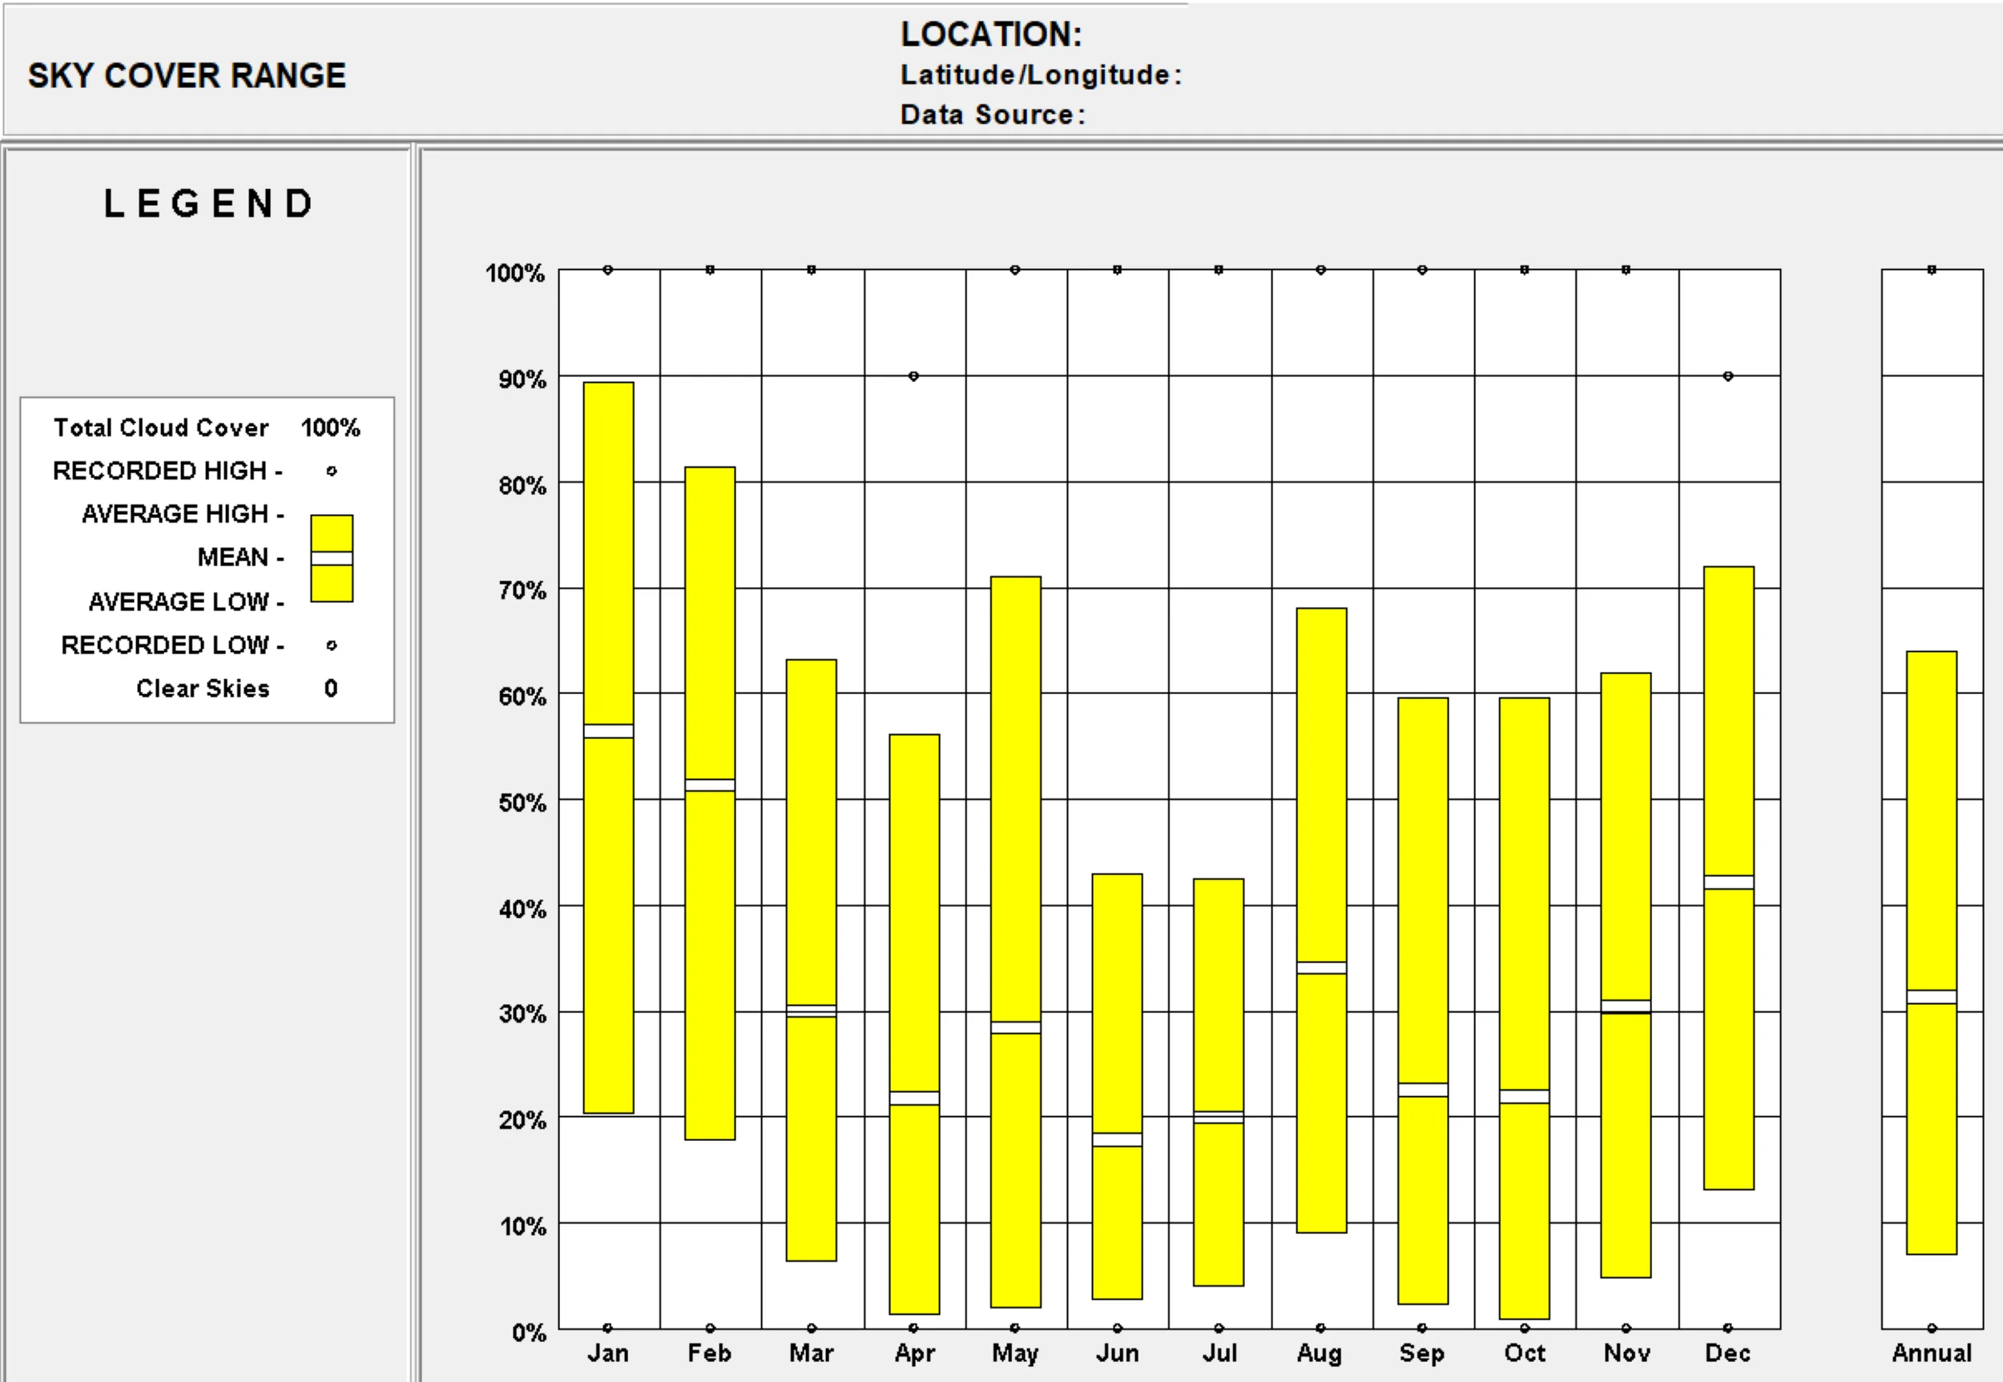
Task: Click the 'SKY COVER RANGE' title
Action: pyautogui.click(x=187, y=76)
